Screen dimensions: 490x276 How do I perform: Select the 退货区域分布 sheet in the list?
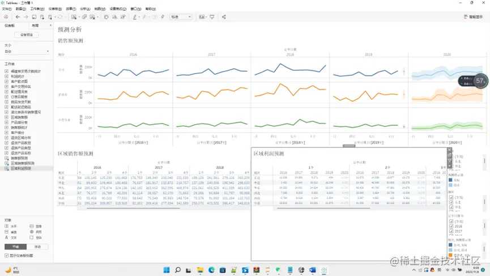21,138
